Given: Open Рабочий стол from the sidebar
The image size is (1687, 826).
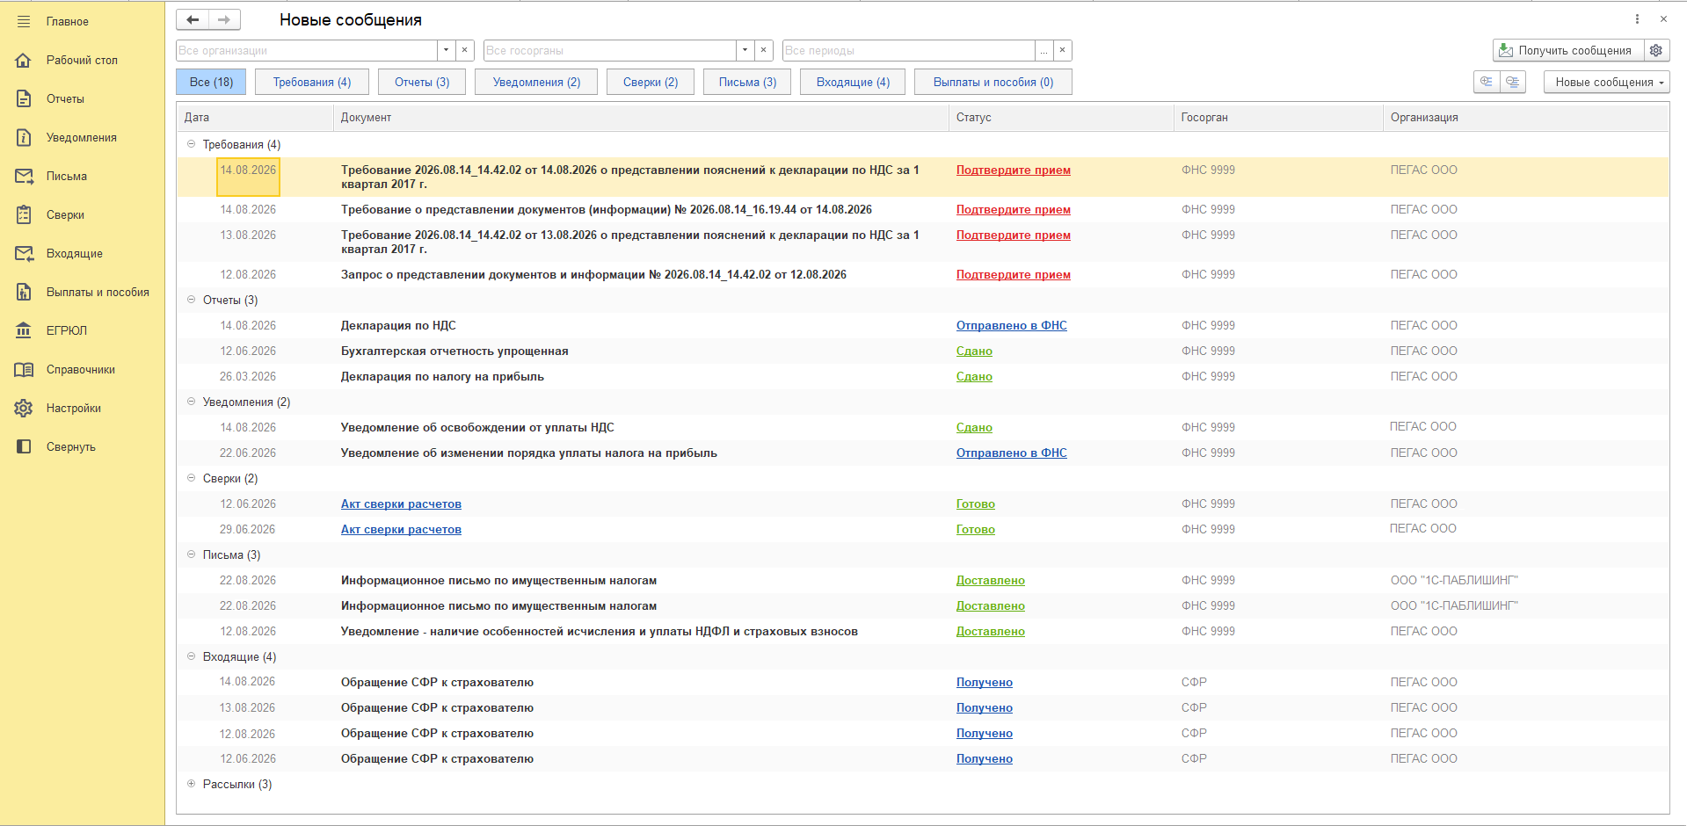Looking at the screenshot, I should tap(81, 60).
